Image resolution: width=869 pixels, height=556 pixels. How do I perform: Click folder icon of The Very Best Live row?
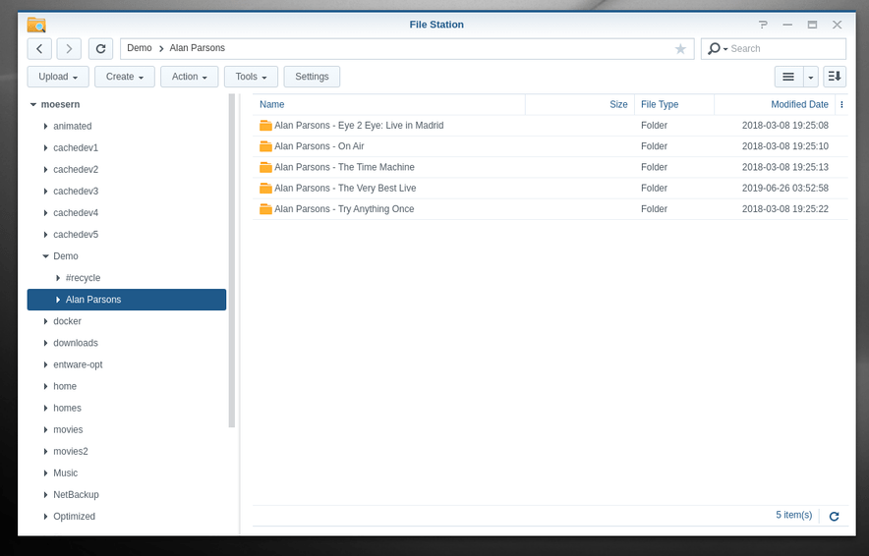[265, 189]
